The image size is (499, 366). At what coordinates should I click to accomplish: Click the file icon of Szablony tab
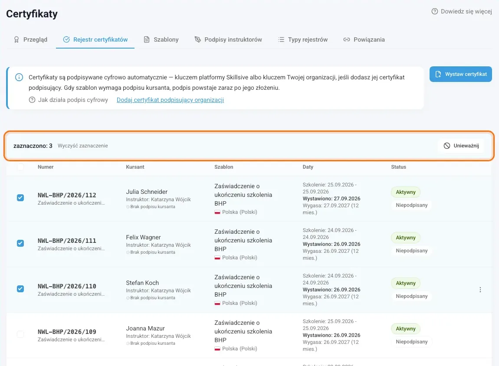[x=147, y=39]
